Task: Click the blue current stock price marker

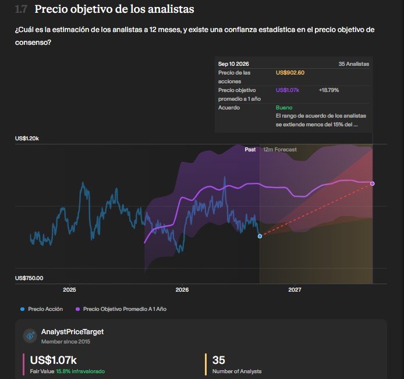Action: pos(260,236)
